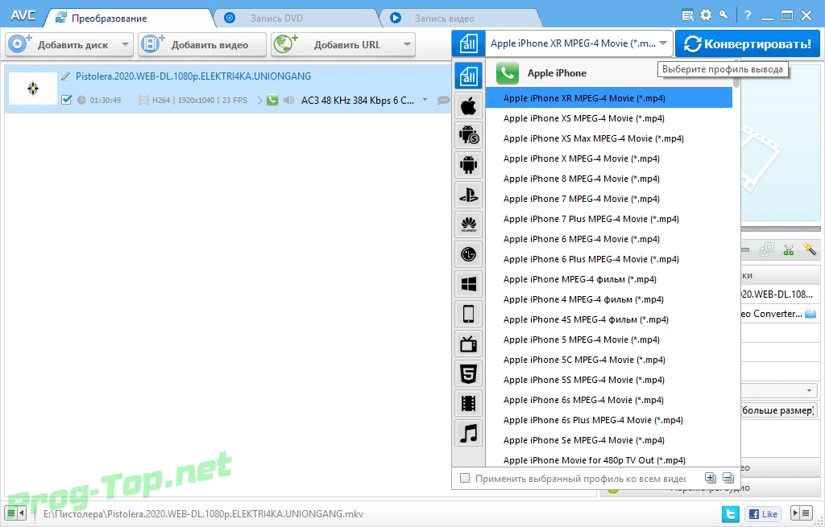
Task: Click the Конвертировать! button
Action: 748,43
